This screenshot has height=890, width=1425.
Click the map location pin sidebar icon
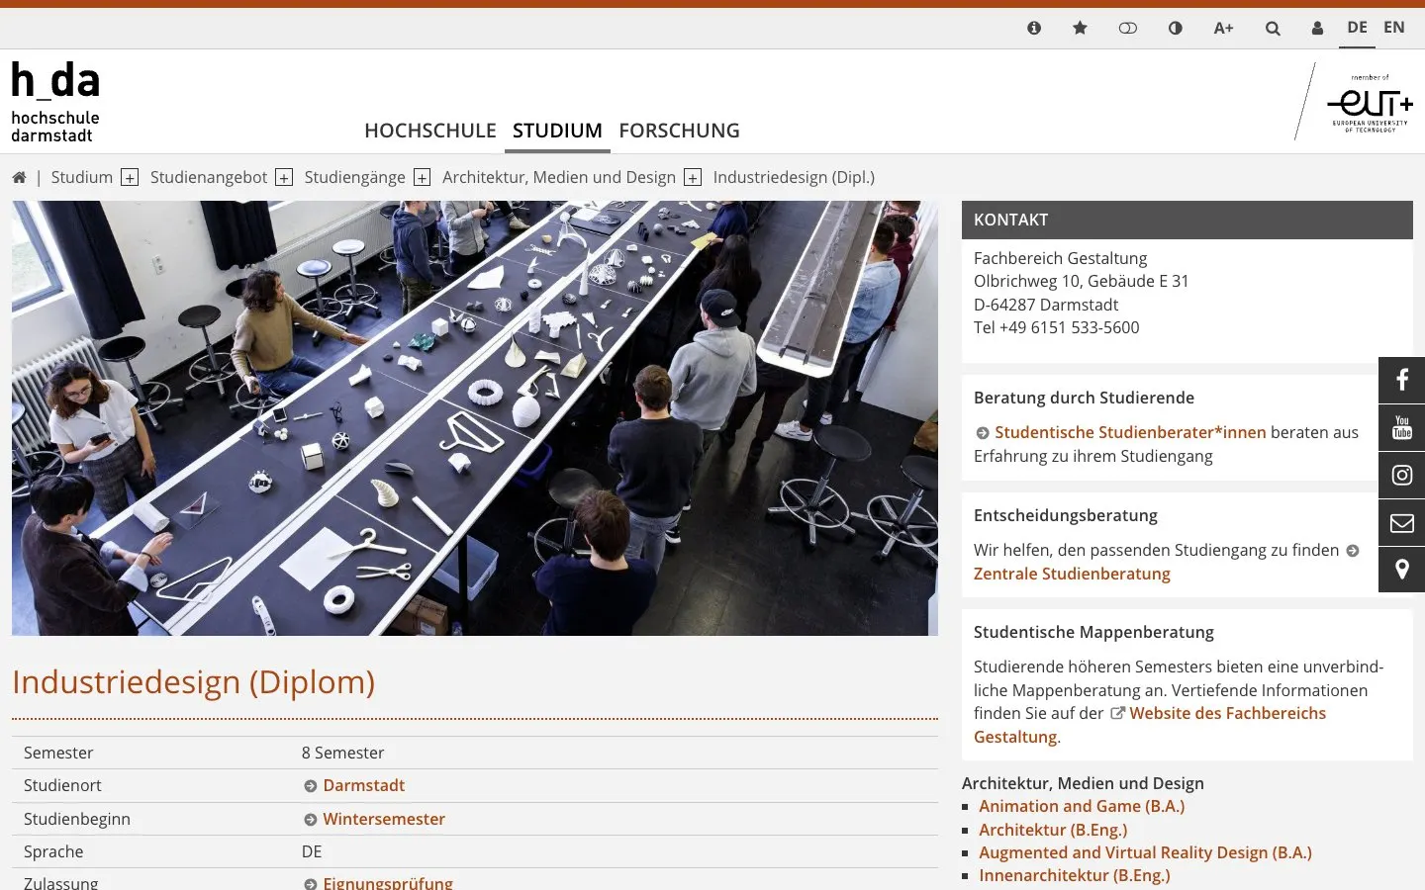tap(1401, 570)
